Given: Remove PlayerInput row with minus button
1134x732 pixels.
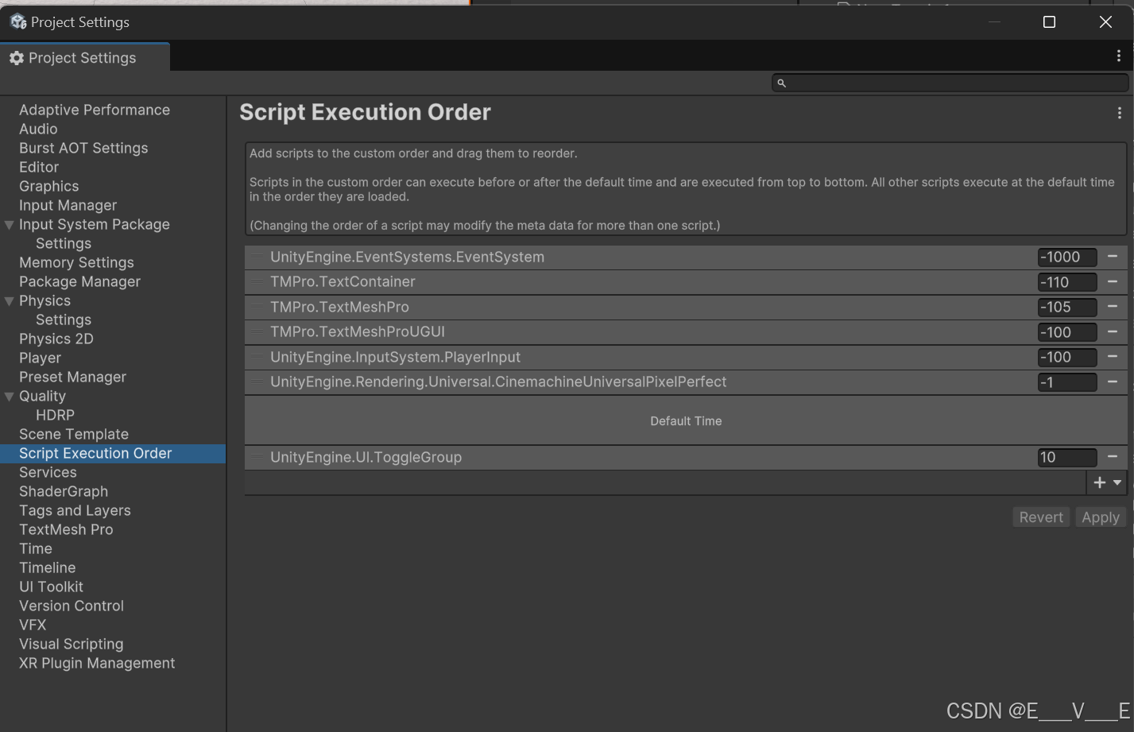Looking at the screenshot, I should pos(1113,357).
